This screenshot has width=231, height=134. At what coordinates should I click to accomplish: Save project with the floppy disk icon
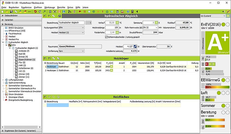(x=11, y=12)
